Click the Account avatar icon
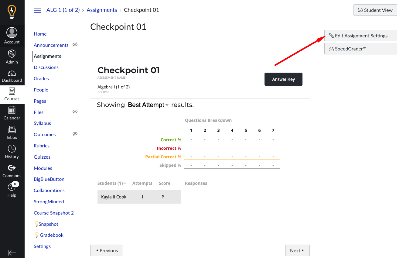Viewport: 403px width, 258px height. coord(12,33)
